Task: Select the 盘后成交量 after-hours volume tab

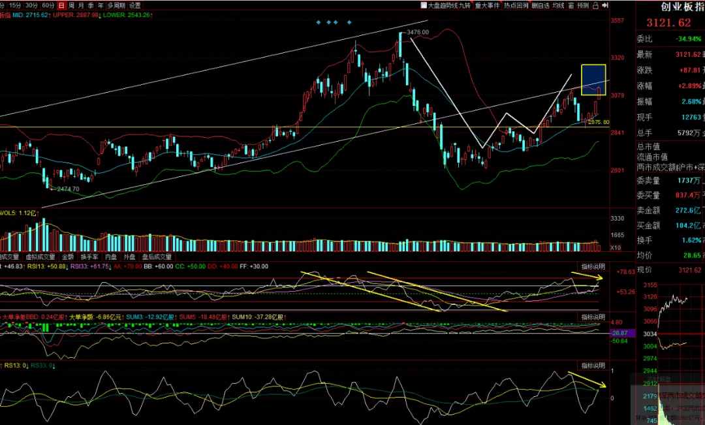Action: click(157, 257)
